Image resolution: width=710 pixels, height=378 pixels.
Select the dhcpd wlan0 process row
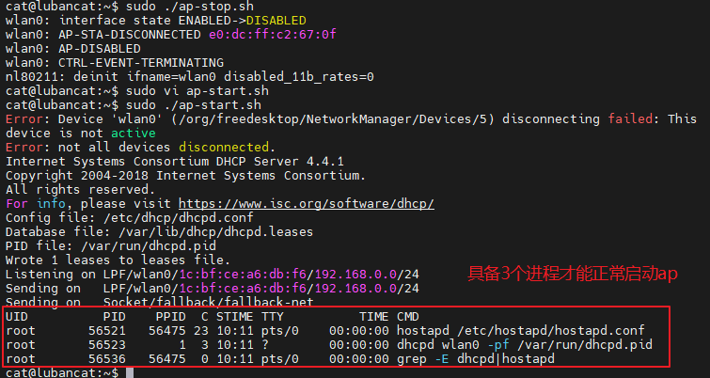pos(329,345)
